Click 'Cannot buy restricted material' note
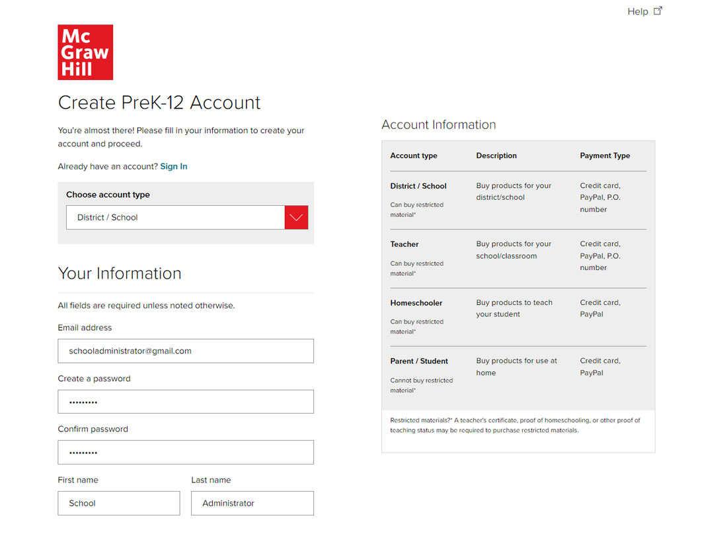727x534 pixels. coord(422,385)
